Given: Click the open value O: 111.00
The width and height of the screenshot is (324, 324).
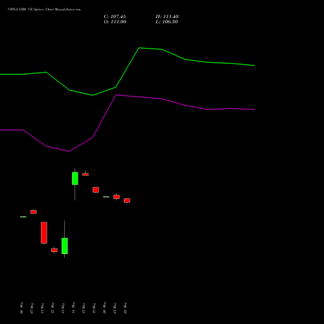Looking at the screenshot, I should click(115, 22).
